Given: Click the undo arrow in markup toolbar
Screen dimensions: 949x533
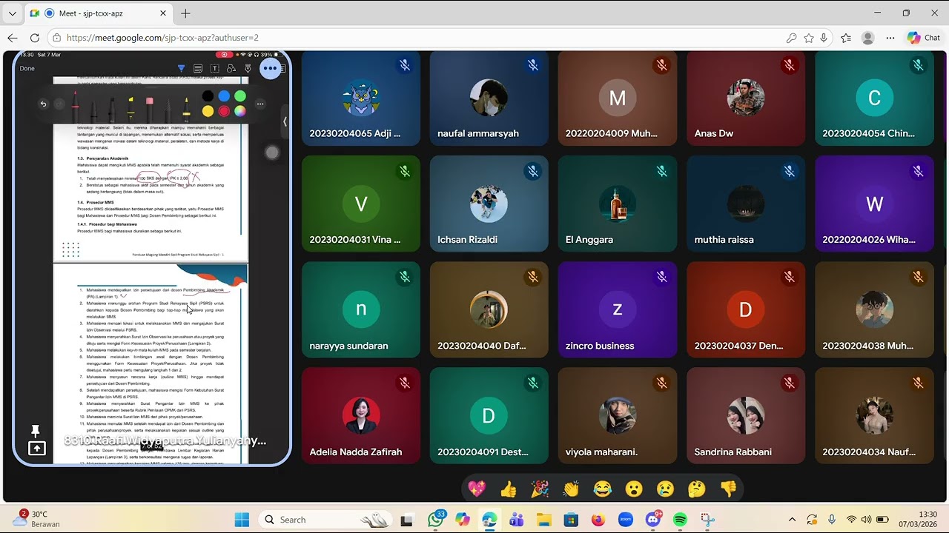Looking at the screenshot, I should pos(43,104).
